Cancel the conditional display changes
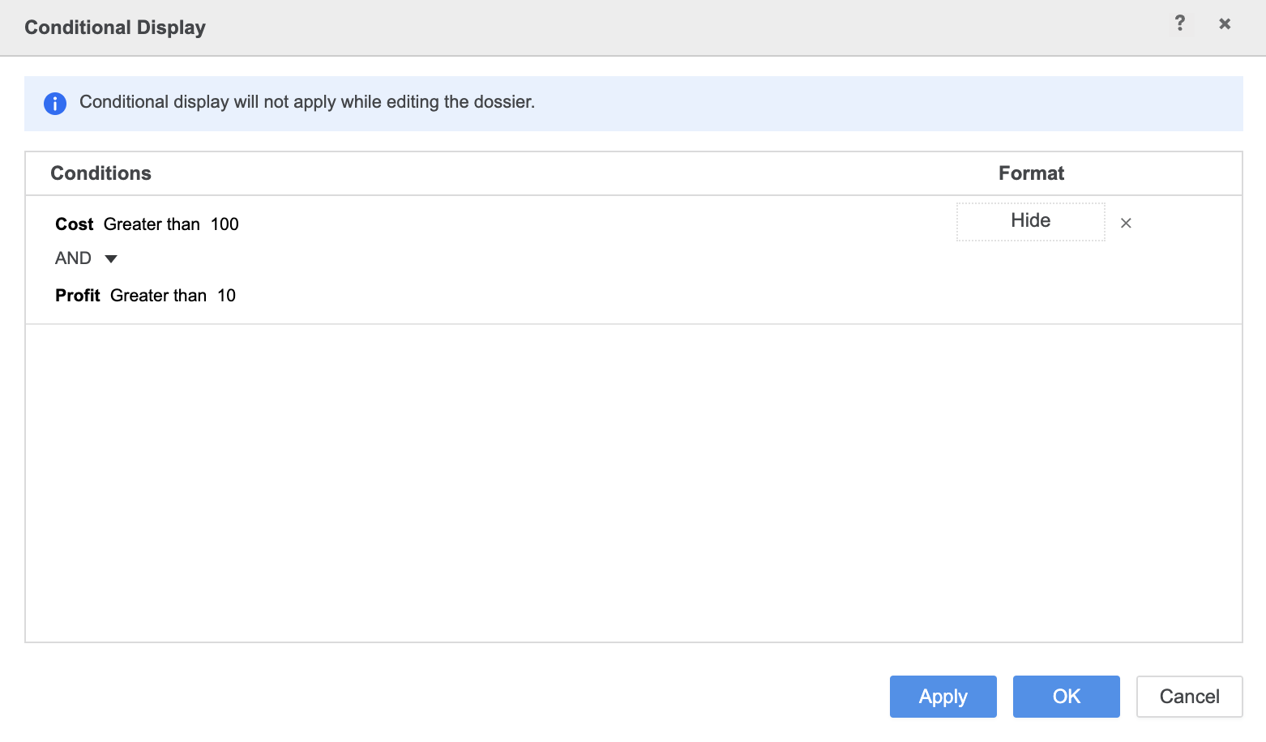 [1189, 697]
